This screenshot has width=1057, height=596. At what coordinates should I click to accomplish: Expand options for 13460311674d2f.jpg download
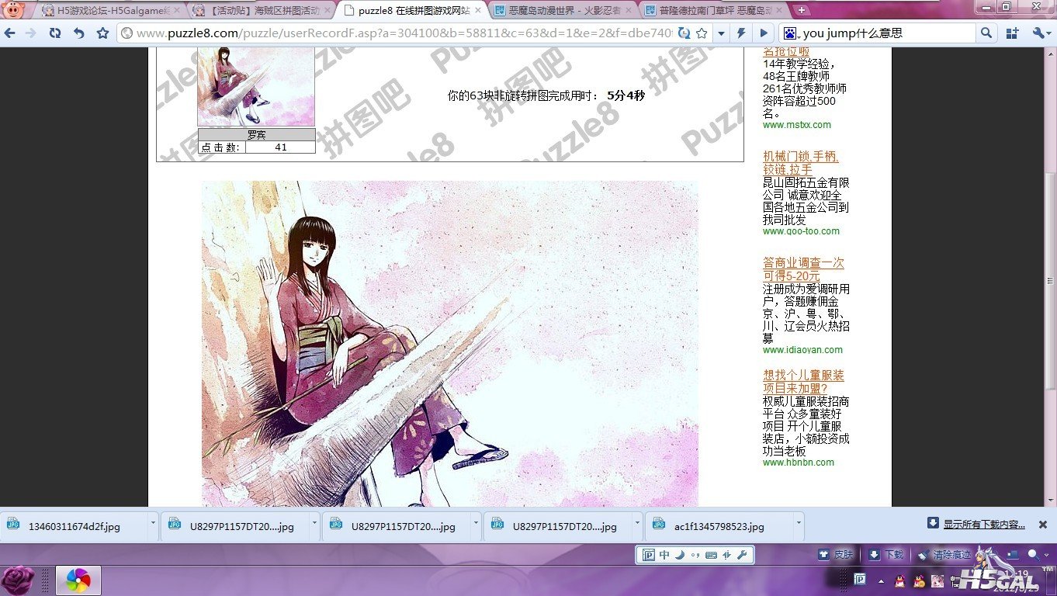click(x=152, y=523)
